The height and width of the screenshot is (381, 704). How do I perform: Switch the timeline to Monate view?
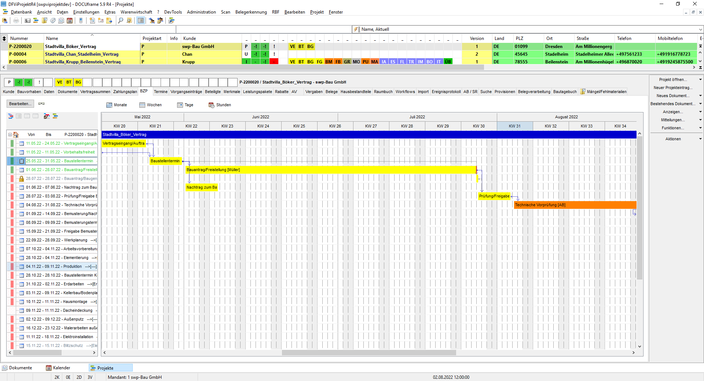point(117,105)
